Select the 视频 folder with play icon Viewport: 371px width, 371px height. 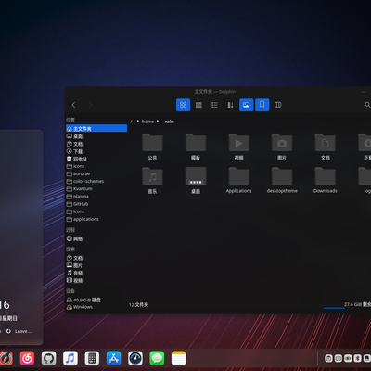pyautogui.click(x=238, y=147)
